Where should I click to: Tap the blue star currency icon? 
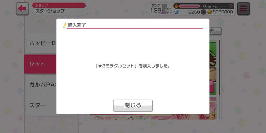click(176, 12)
